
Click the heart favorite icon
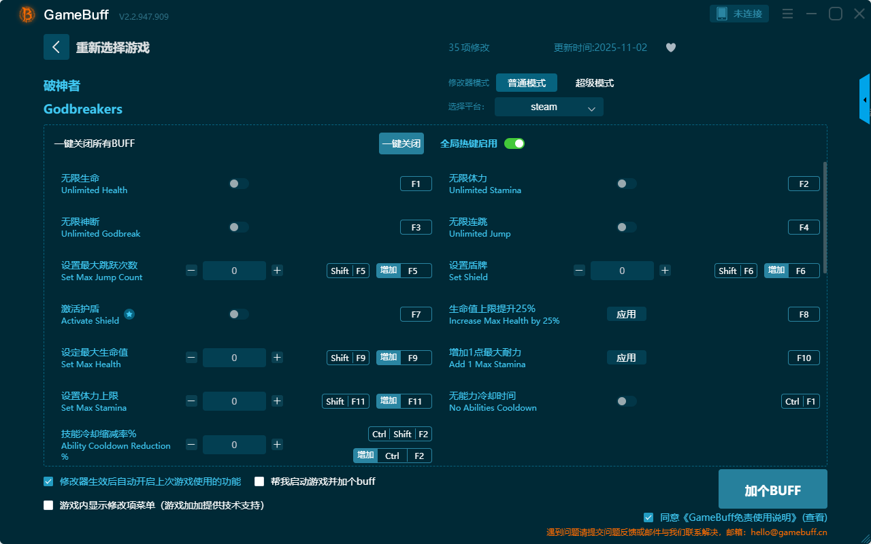coord(670,48)
